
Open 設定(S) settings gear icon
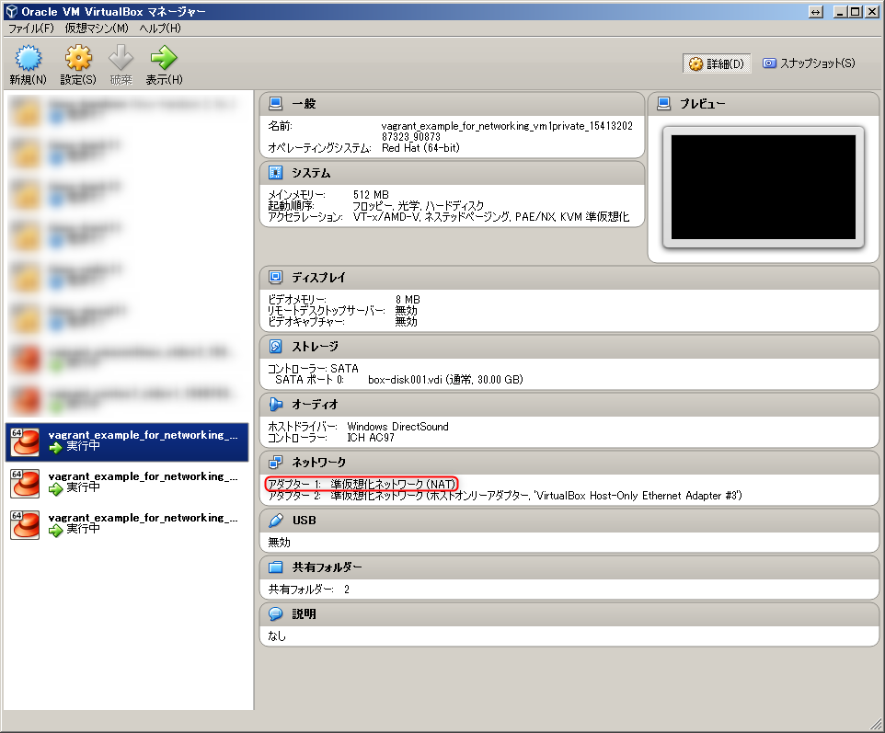click(78, 58)
